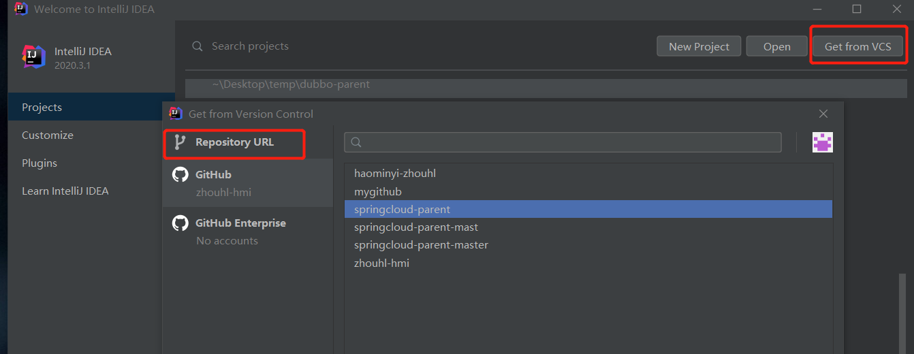Click the GitHub Enterprise octocat icon
This screenshot has width=914, height=354.
(x=180, y=223)
